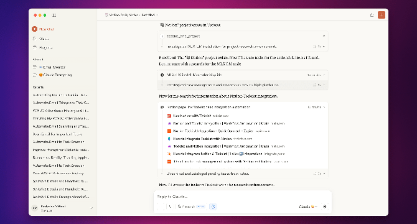Viewport: 417px width, 224px height.
Task: Expand the task management research thought row
Action: (x=243, y=85)
